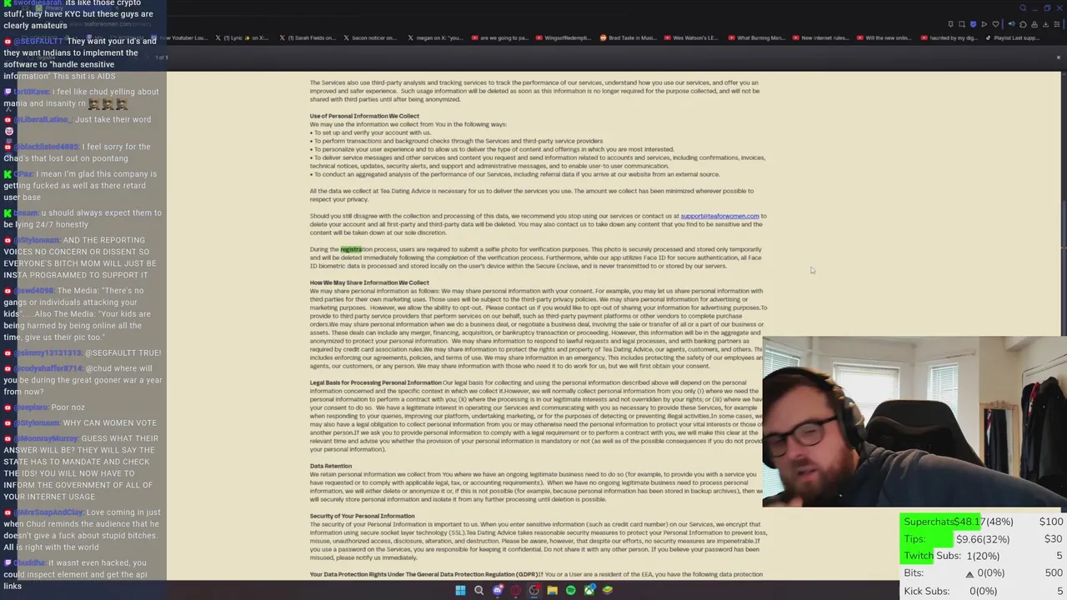The image size is (1067, 600).
Task: Open the 'Will the new onlin...' bookmark
Action: (x=884, y=37)
